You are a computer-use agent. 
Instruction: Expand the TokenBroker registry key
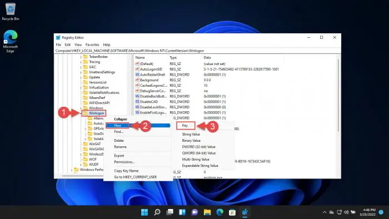(81, 57)
